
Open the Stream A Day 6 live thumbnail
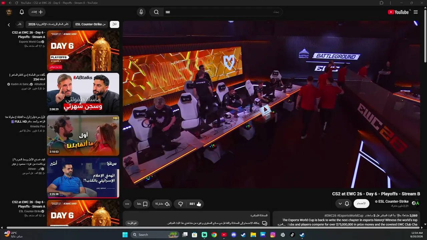tap(83, 51)
